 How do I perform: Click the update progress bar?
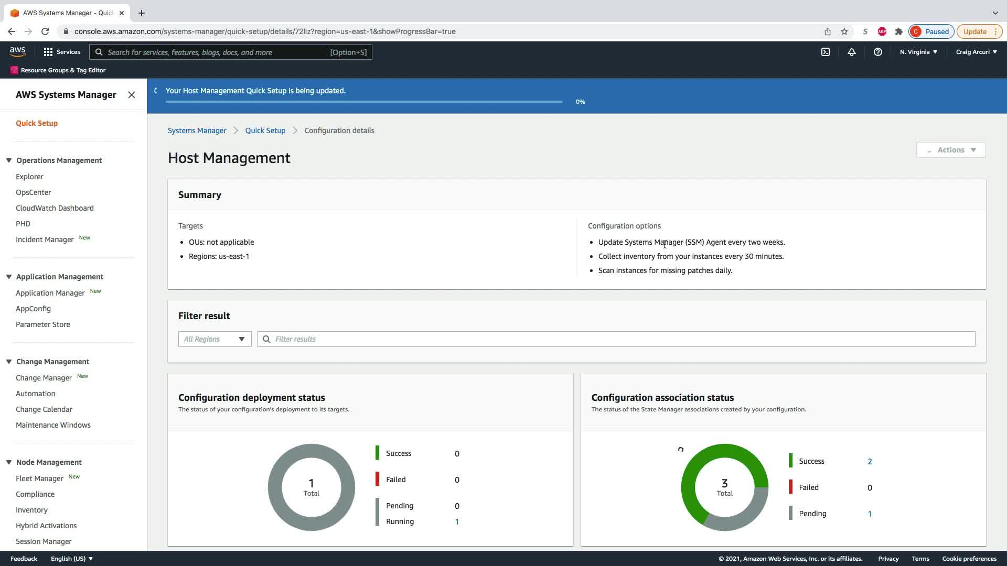coord(364,102)
